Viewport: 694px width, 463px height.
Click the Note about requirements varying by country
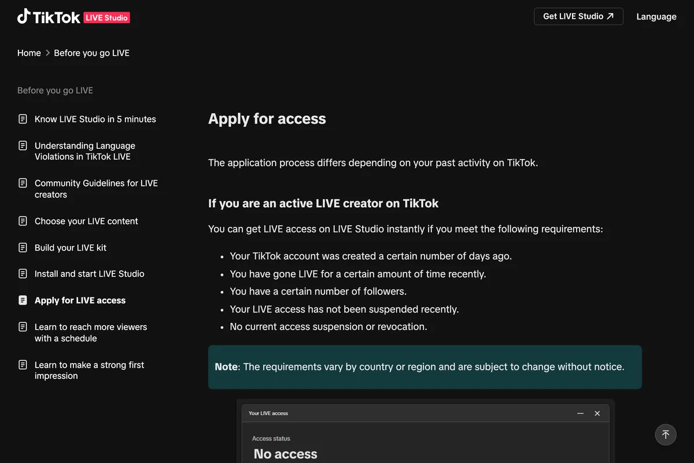[425, 367]
